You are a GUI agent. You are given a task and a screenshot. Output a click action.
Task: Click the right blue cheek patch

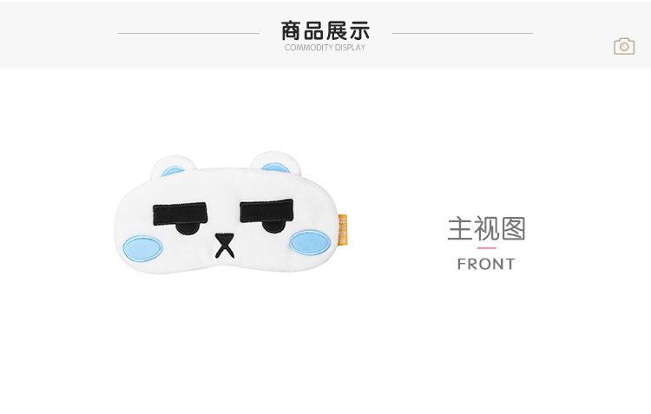310,242
